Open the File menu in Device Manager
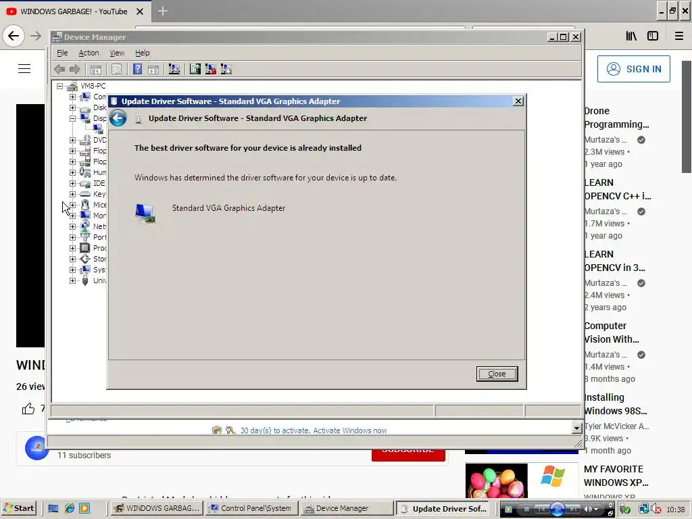Viewport: 692px width, 519px height. pyautogui.click(x=62, y=53)
